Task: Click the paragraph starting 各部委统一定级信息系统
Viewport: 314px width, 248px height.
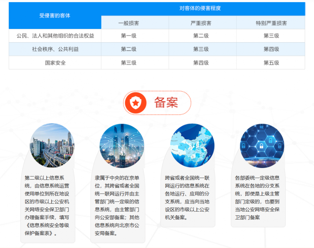Action: pyautogui.click(x=257, y=197)
